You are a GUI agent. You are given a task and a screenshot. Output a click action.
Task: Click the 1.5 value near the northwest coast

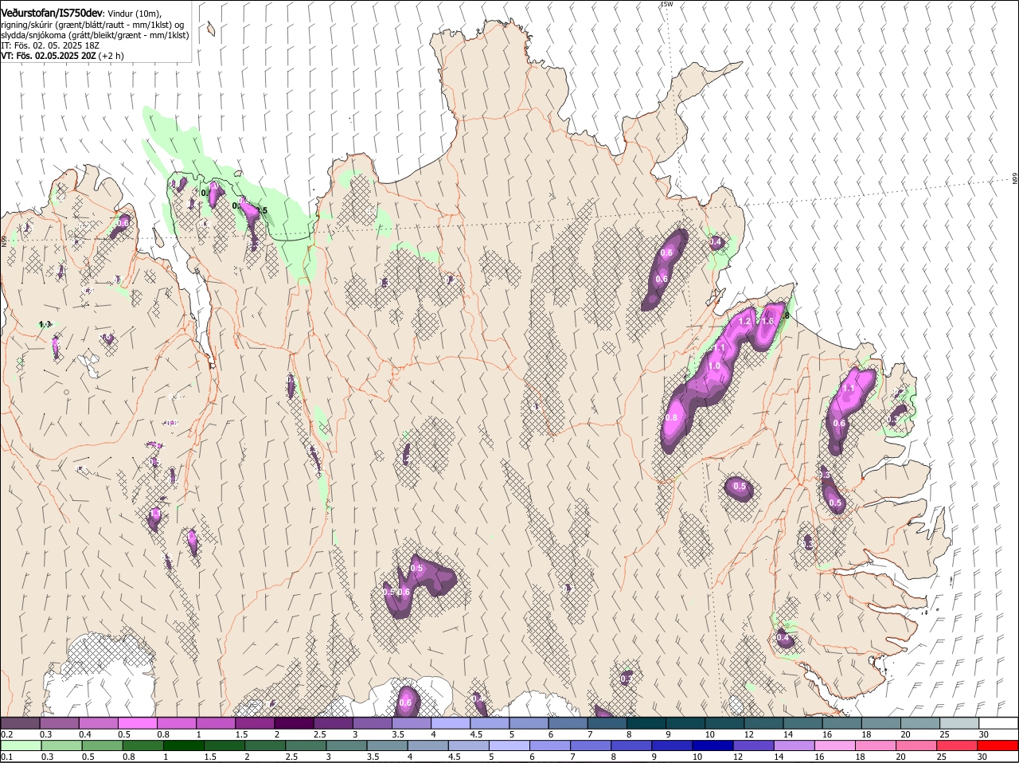[x=261, y=211]
